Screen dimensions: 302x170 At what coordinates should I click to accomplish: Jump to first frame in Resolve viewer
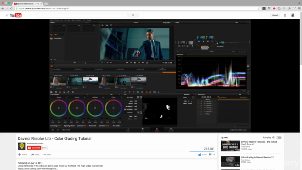[127, 63]
